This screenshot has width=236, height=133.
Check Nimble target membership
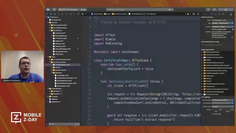point(202,60)
